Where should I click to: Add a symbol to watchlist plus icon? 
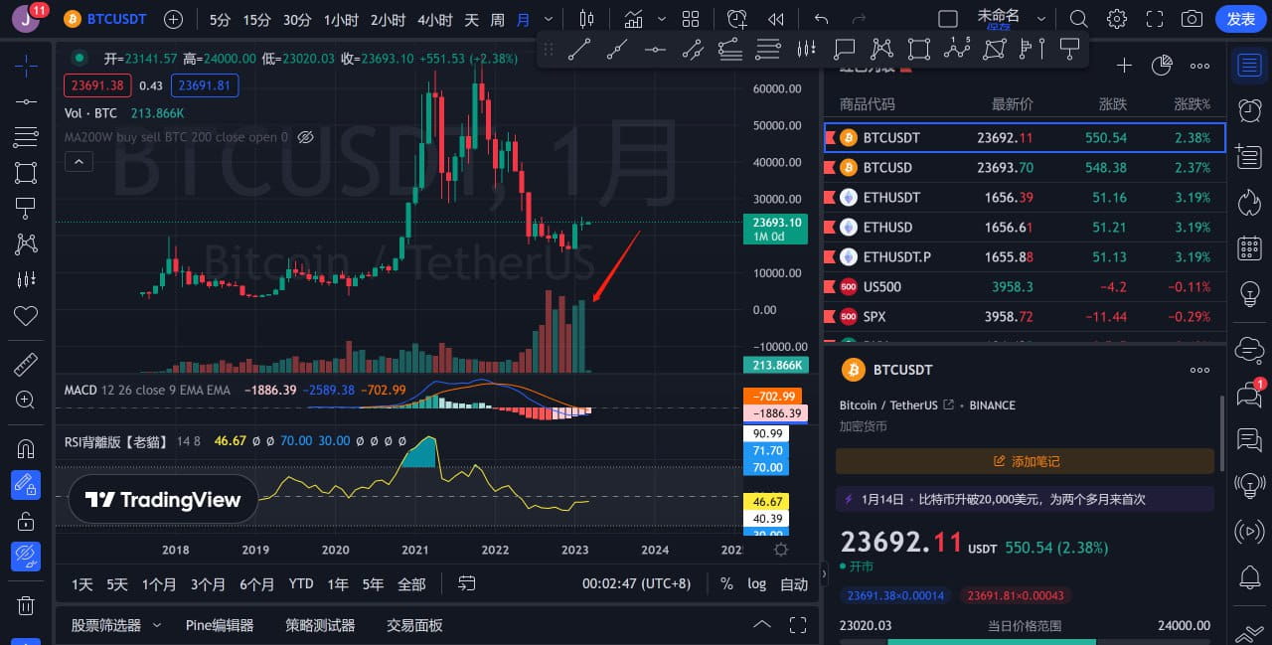(1124, 66)
